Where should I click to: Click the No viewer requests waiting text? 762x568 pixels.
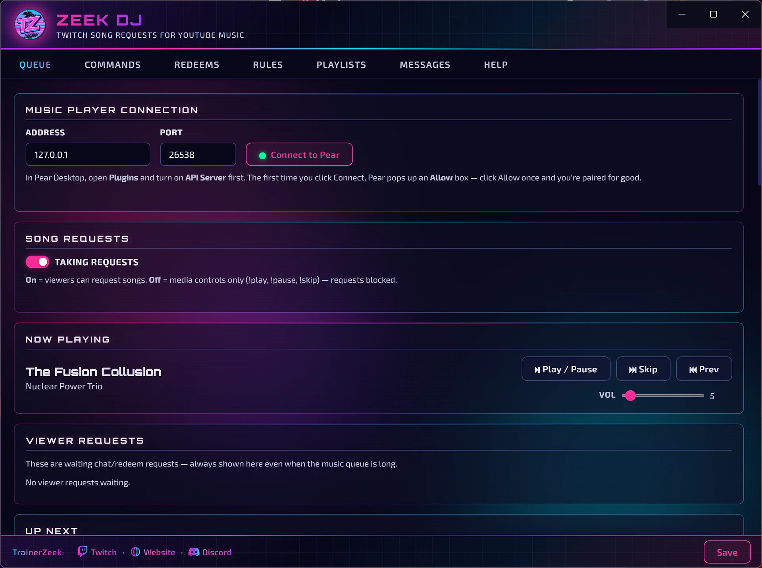[78, 483]
